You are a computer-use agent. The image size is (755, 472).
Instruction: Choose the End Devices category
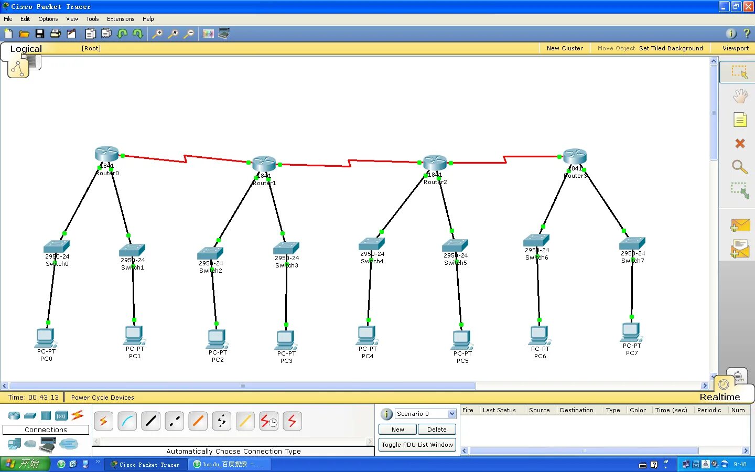tap(14, 444)
